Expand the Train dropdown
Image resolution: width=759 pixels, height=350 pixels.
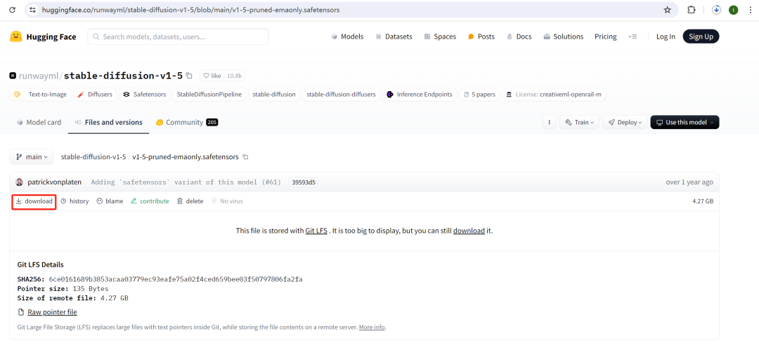(579, 122)
